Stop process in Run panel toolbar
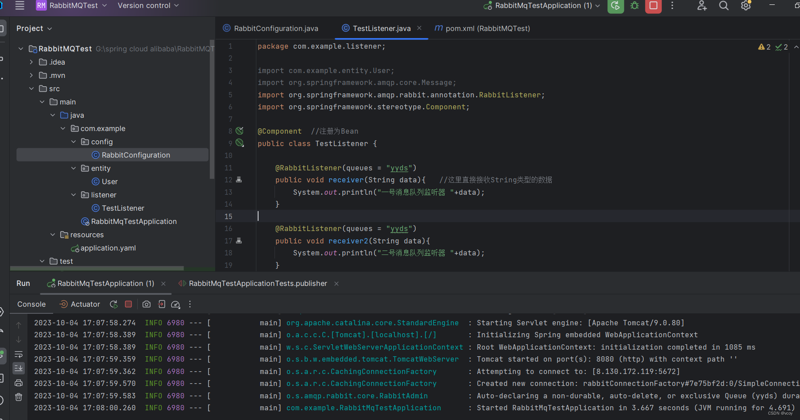 click(128, 304)
